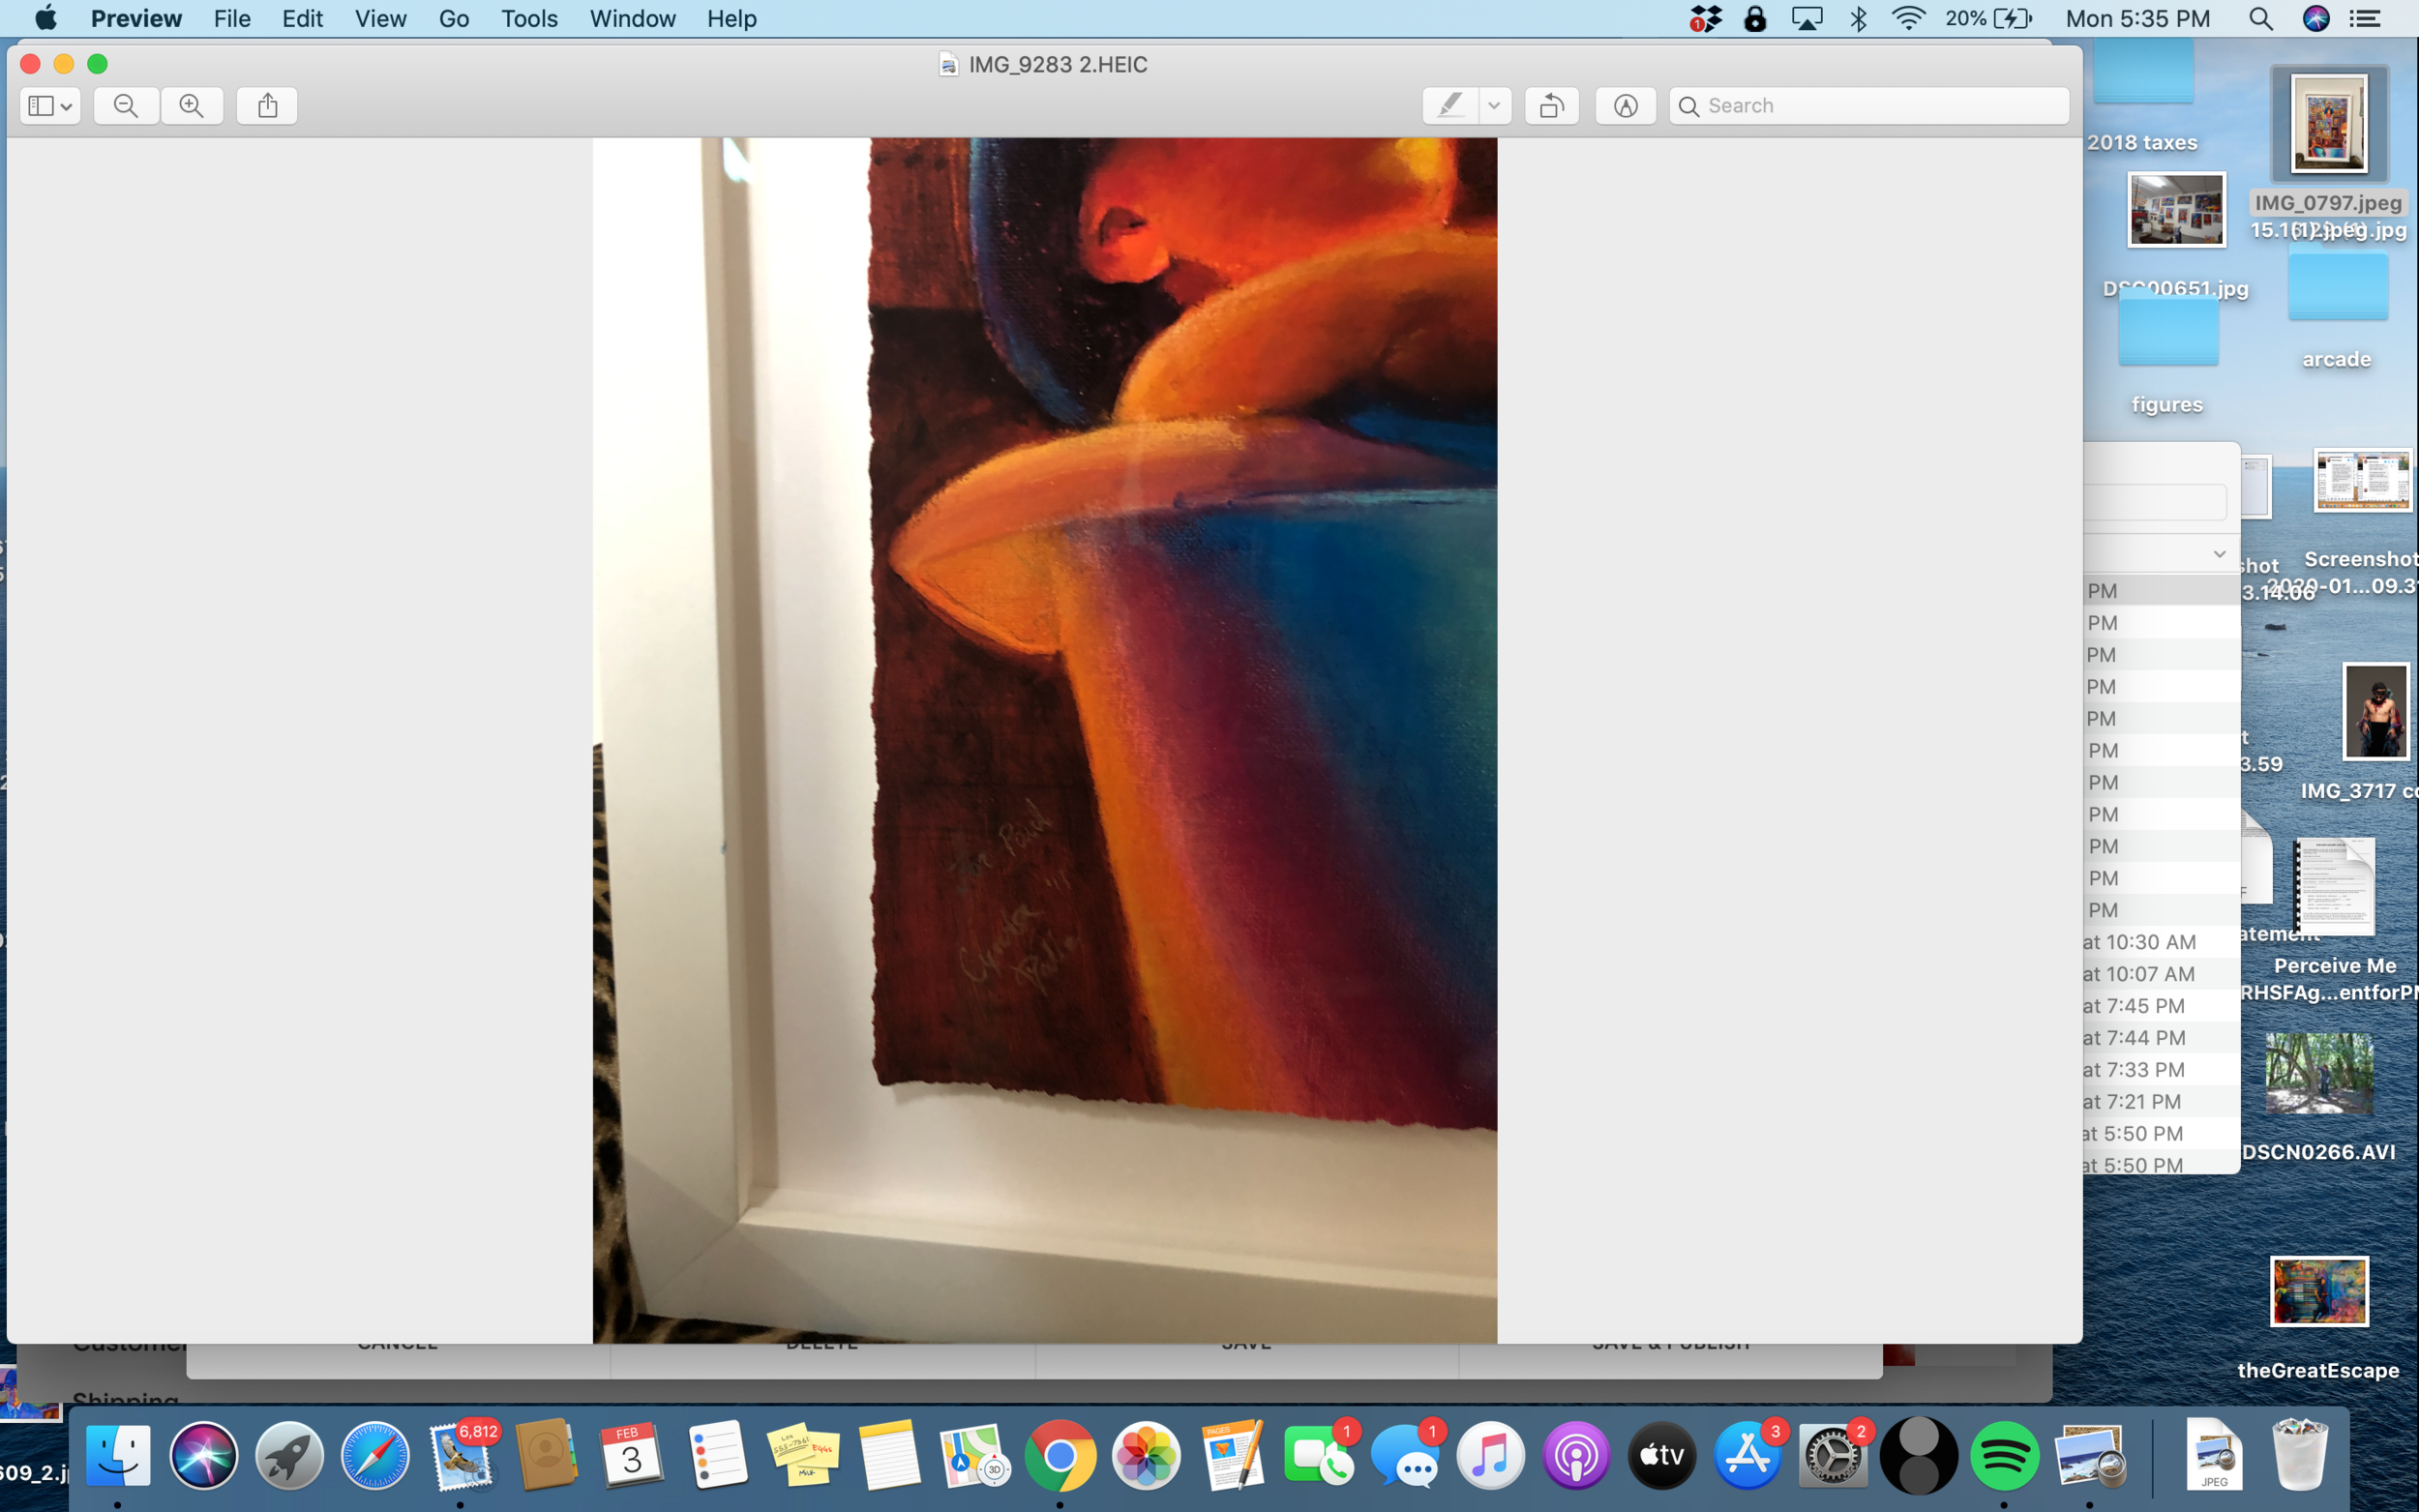Viewport: 2419px width, 1512px height.
Task: Open the Apple menu
Action: pos(46,18)
